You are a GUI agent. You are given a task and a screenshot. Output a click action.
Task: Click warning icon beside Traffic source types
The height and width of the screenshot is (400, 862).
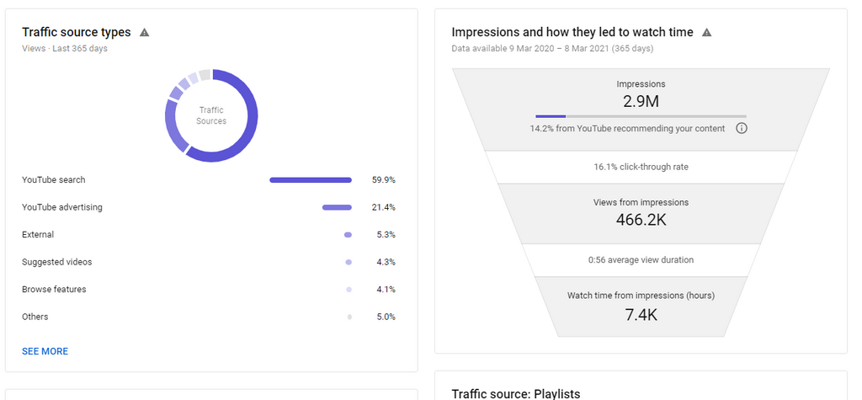(x=144, y=33)
